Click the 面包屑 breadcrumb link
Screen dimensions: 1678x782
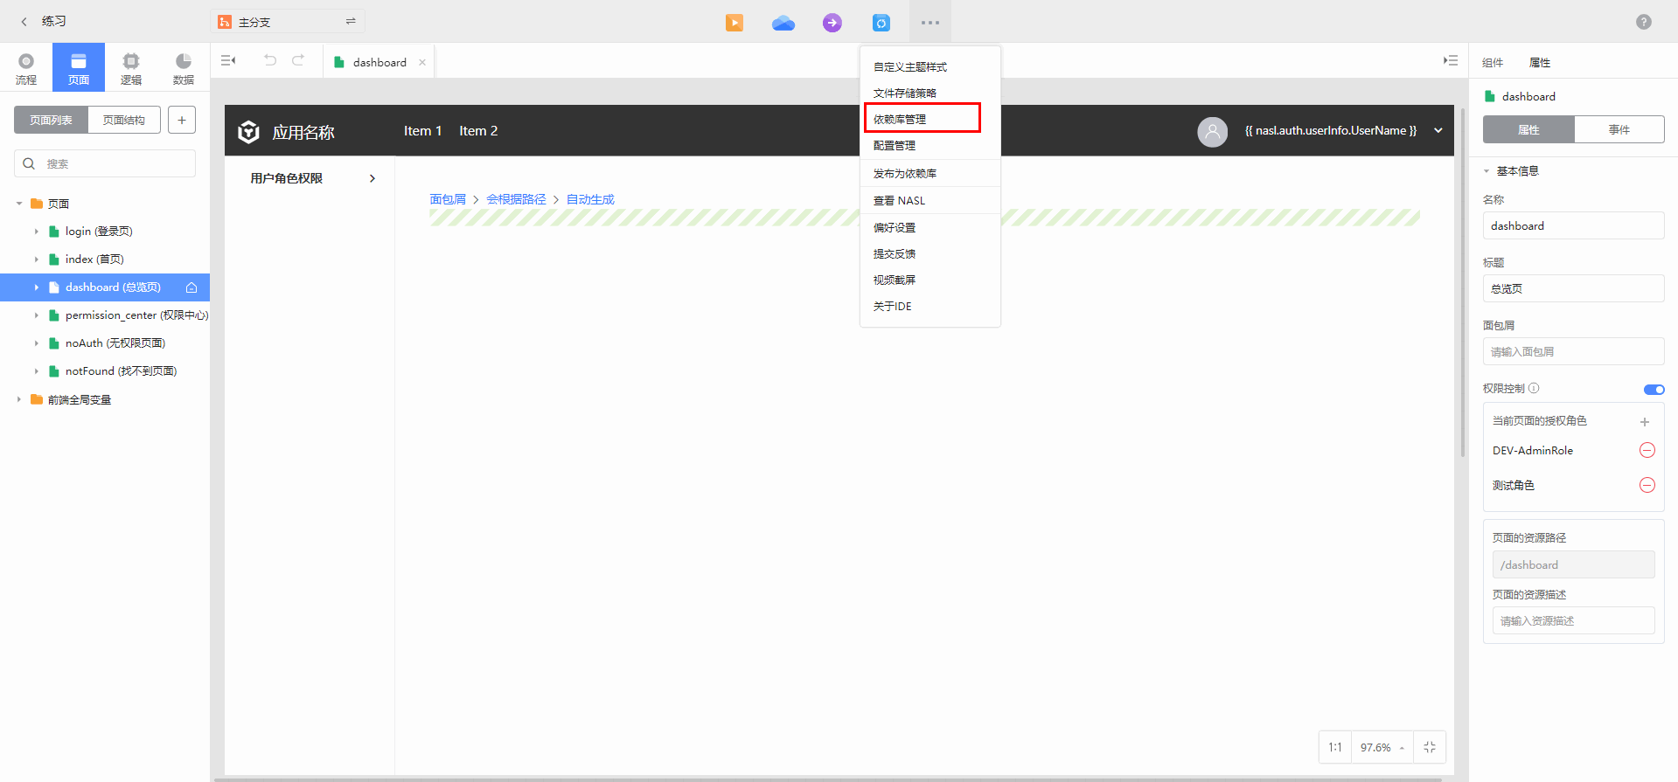pos(448,199)
